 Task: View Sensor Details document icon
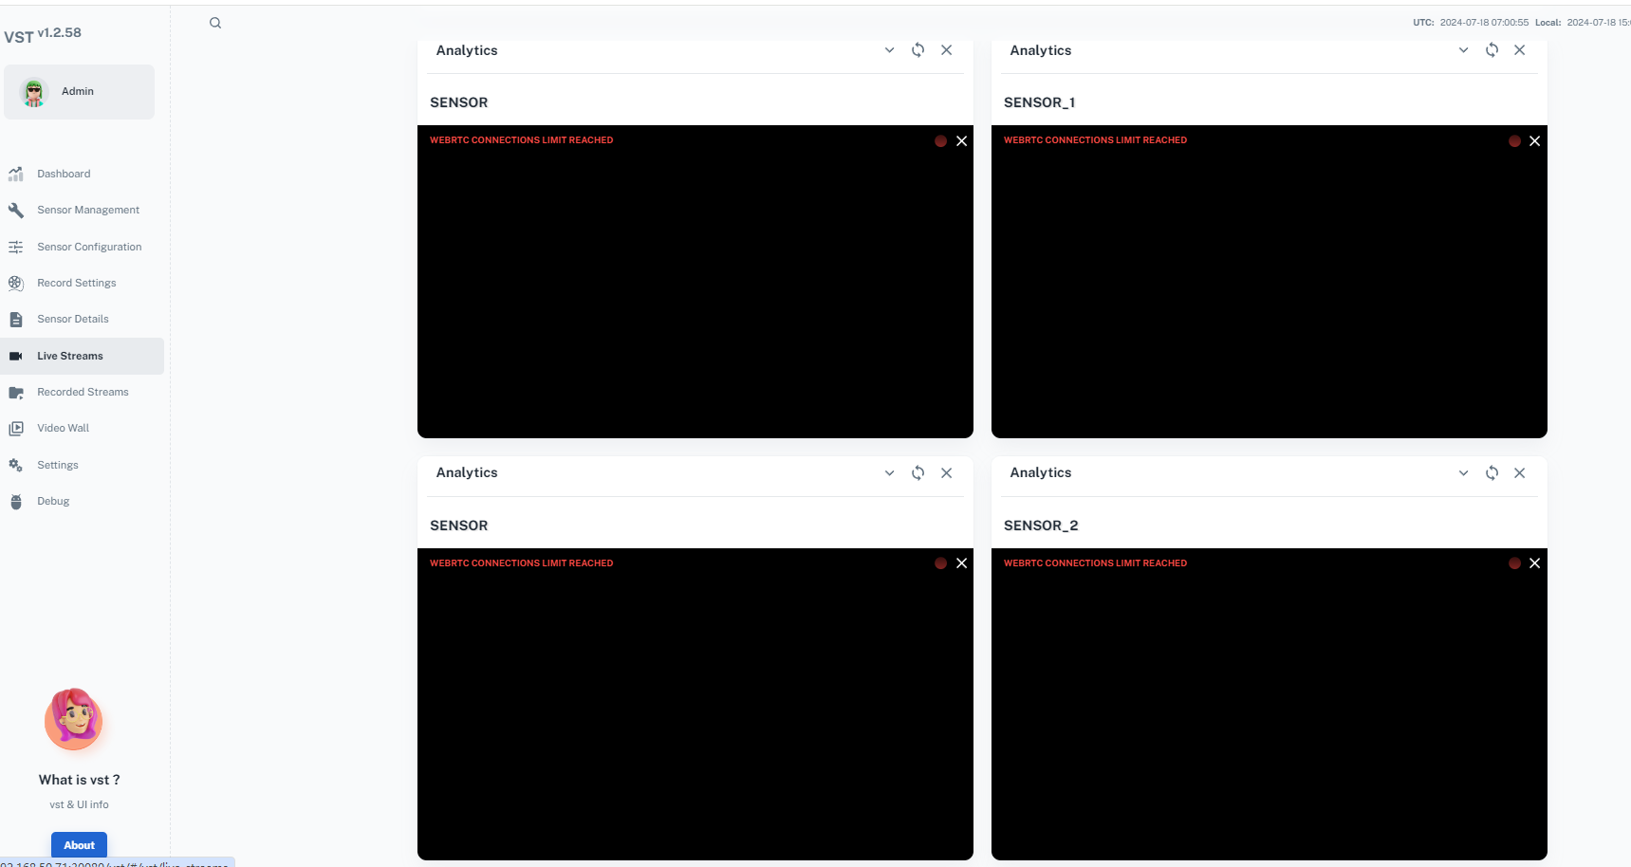coord(16,319)
